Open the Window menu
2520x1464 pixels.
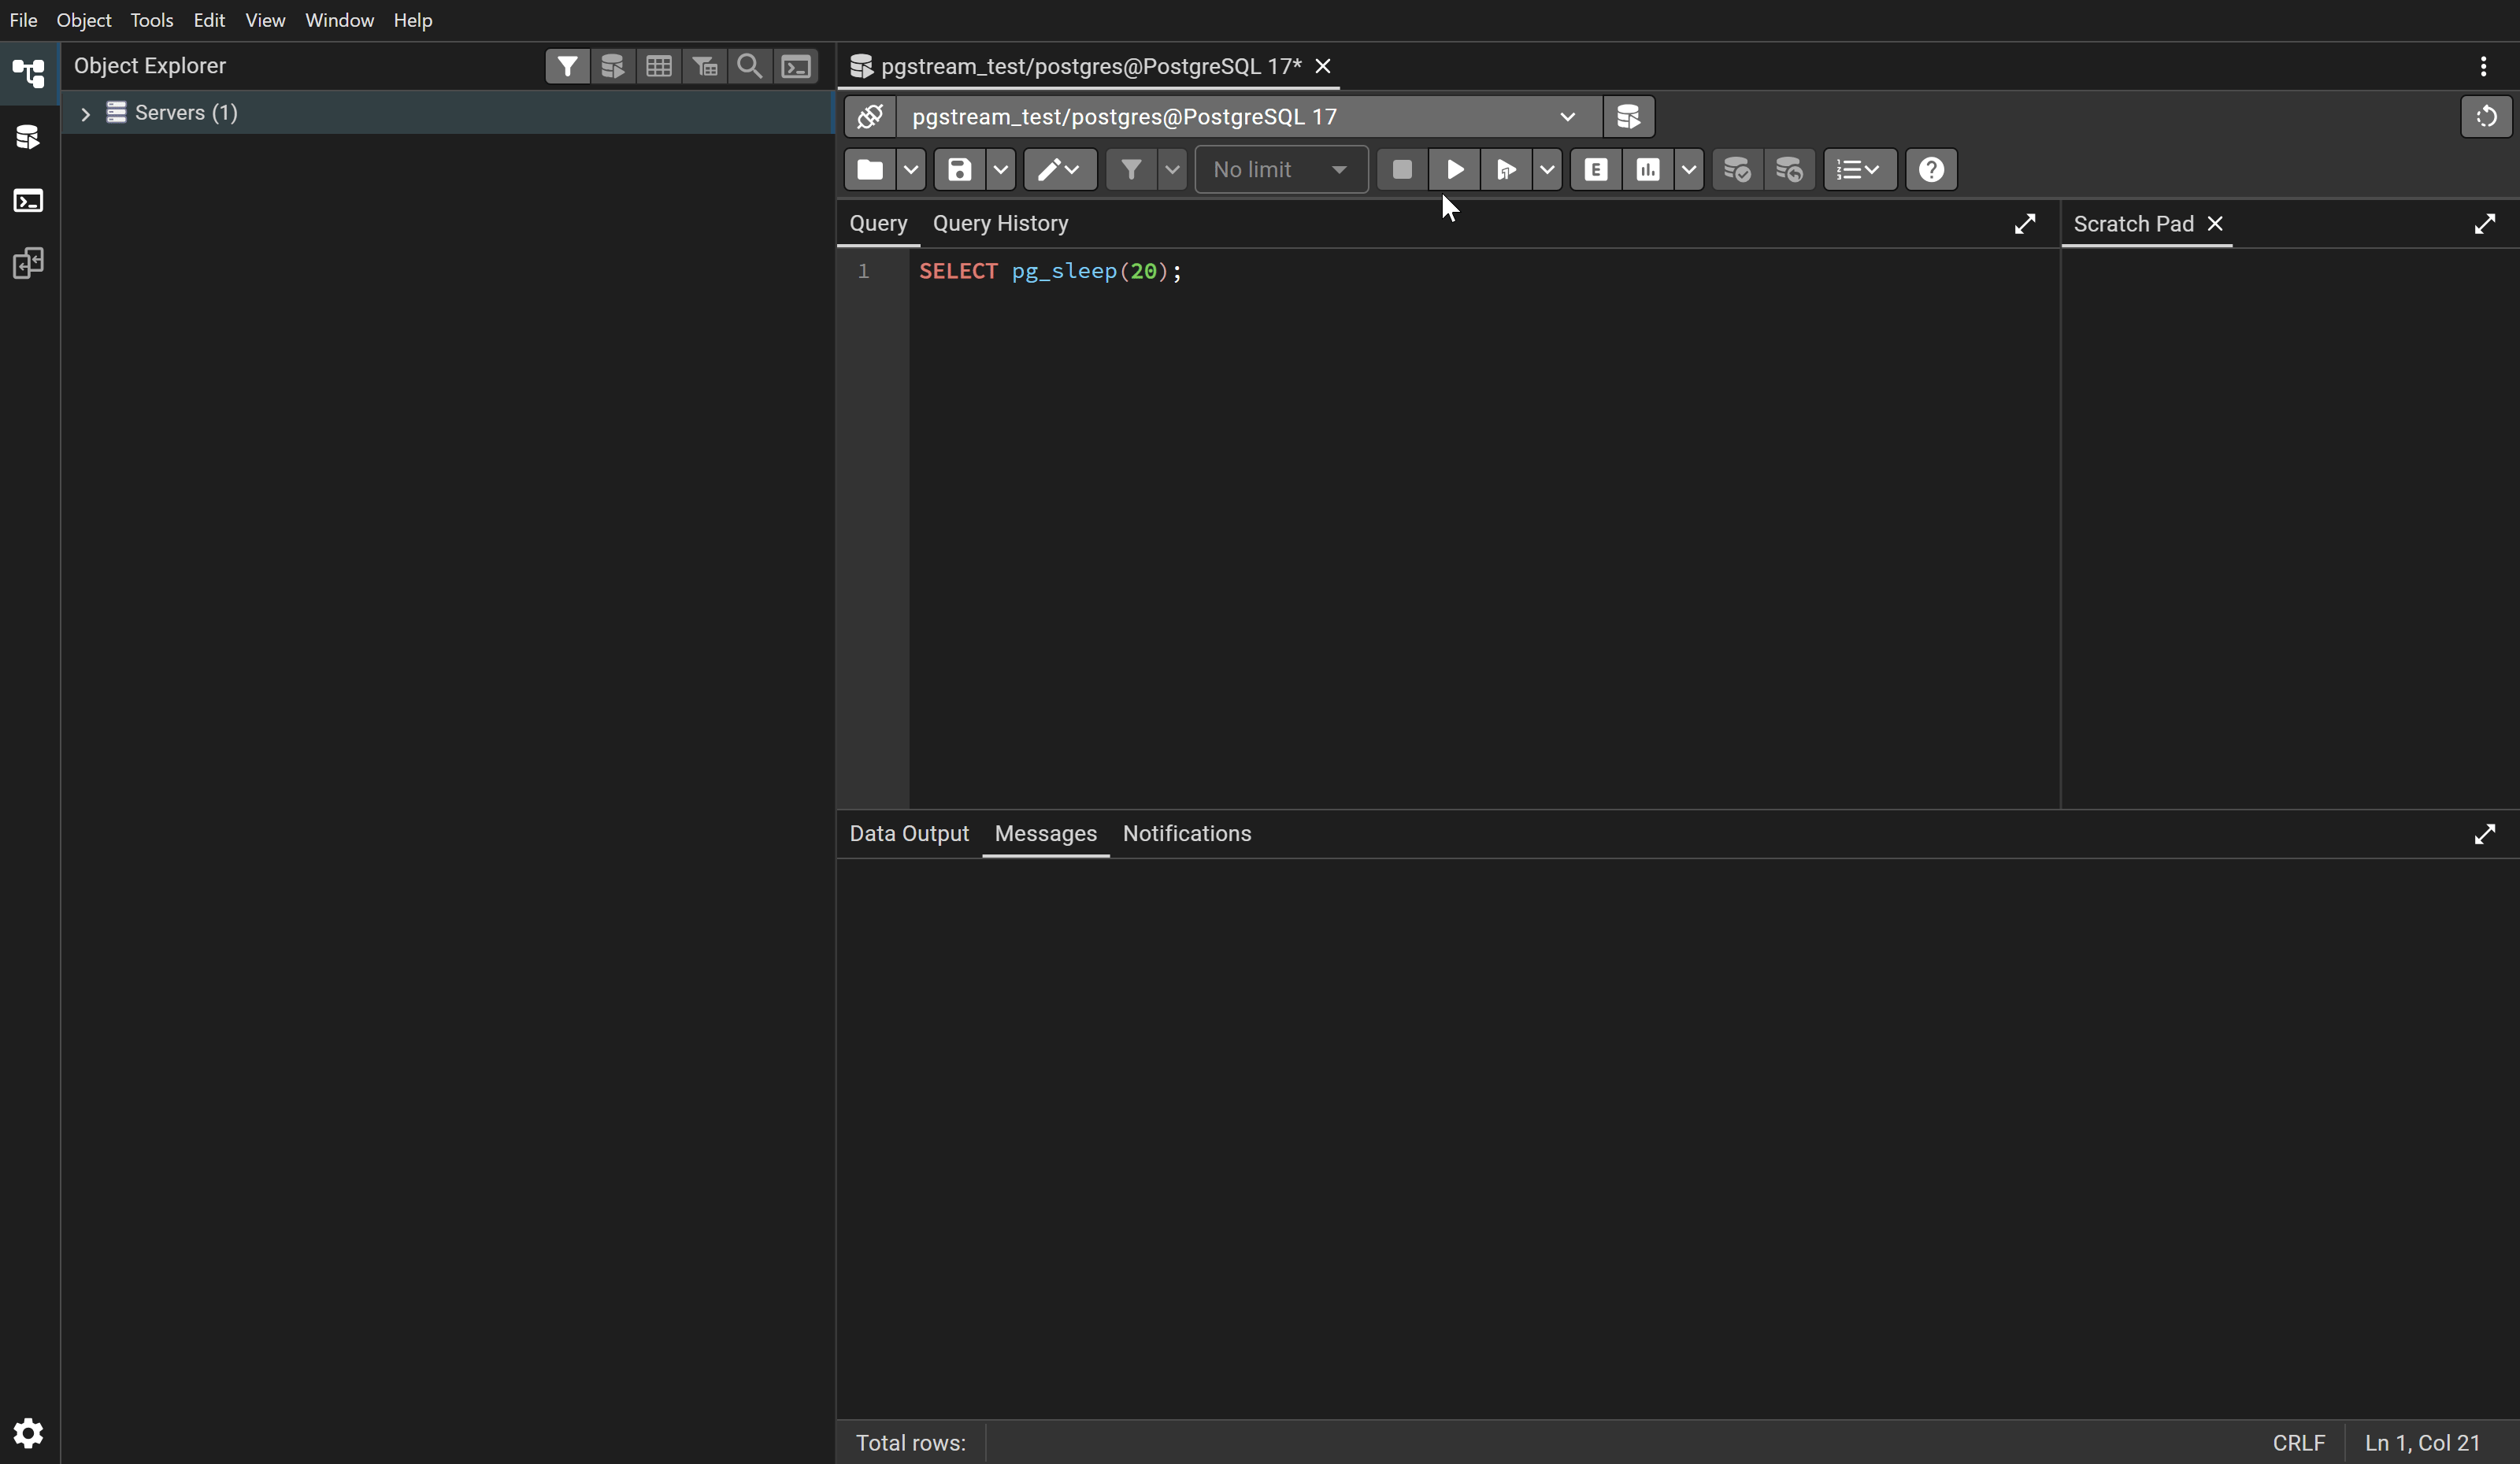click(339, 20)
